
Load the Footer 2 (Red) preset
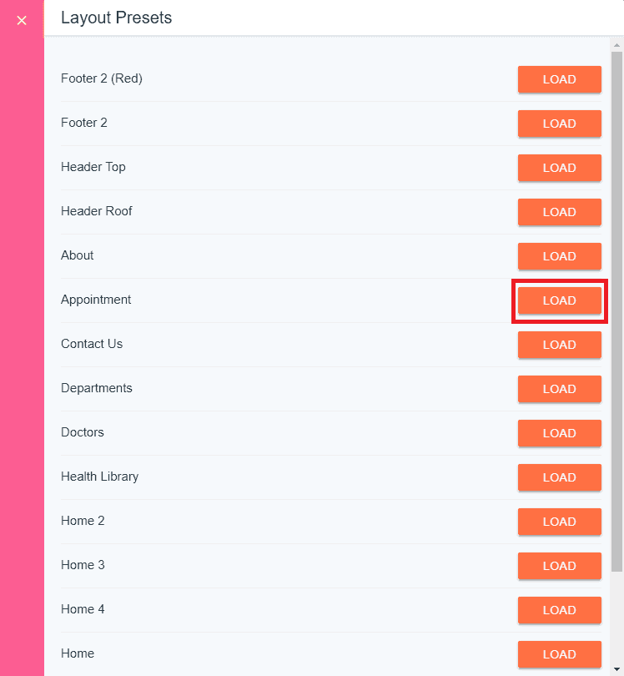pos(559,79)
